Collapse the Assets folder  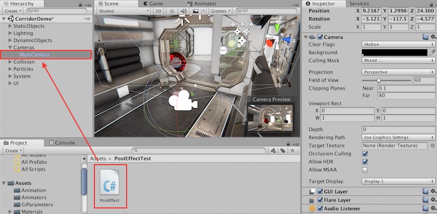click(x=4, y=183)
